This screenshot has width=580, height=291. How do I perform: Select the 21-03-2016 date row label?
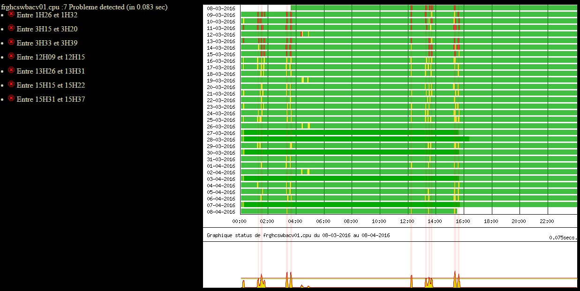tap(221, 94)
